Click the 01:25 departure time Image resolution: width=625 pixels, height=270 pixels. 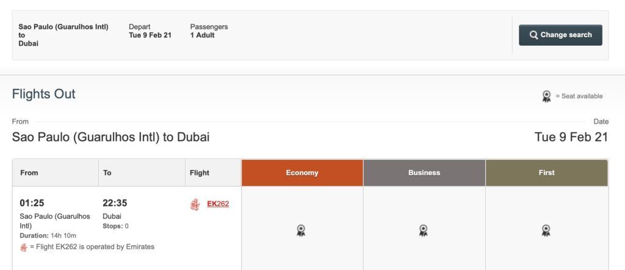pos(32,203)
